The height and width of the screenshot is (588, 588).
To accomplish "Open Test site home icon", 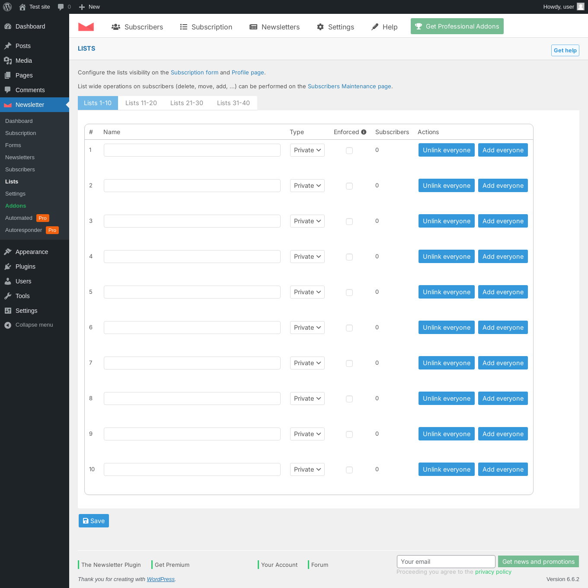I will tap(22, 7).
